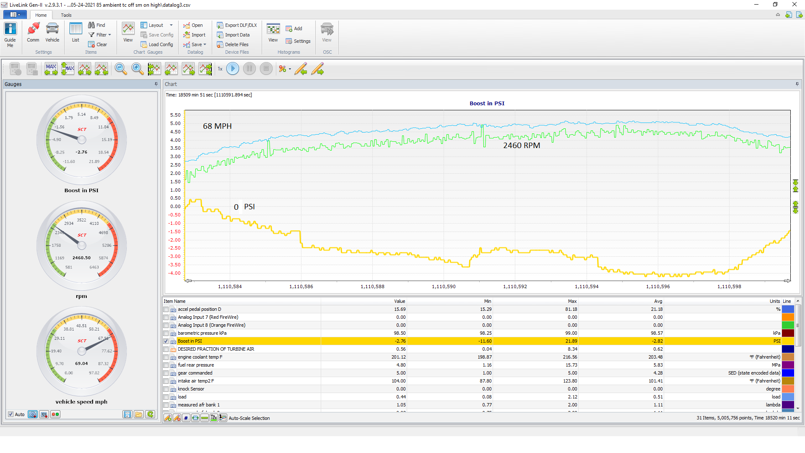
Task: Select the Home ribbon tab
Action: 41,15
